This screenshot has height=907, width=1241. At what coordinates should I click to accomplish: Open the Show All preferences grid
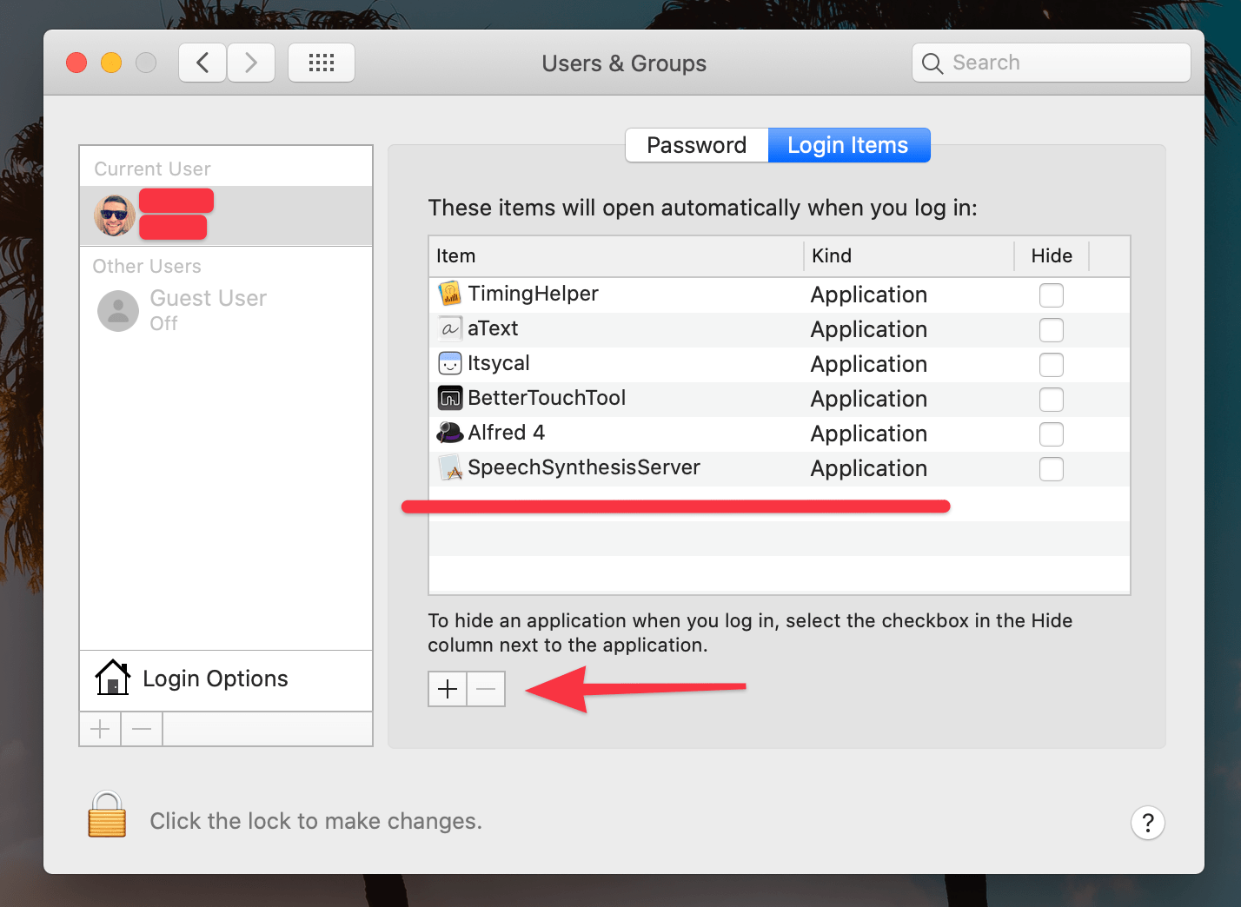point(322,62)
